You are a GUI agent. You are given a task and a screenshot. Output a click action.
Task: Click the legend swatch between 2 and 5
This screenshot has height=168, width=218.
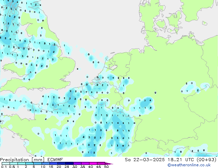pyautogui.click(x=30, y=164)
